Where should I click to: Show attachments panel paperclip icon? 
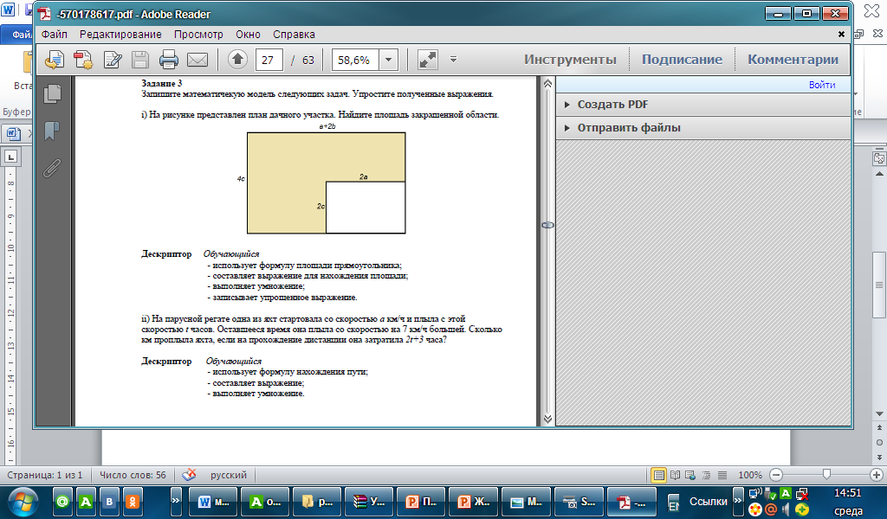(x=52, y=168)
